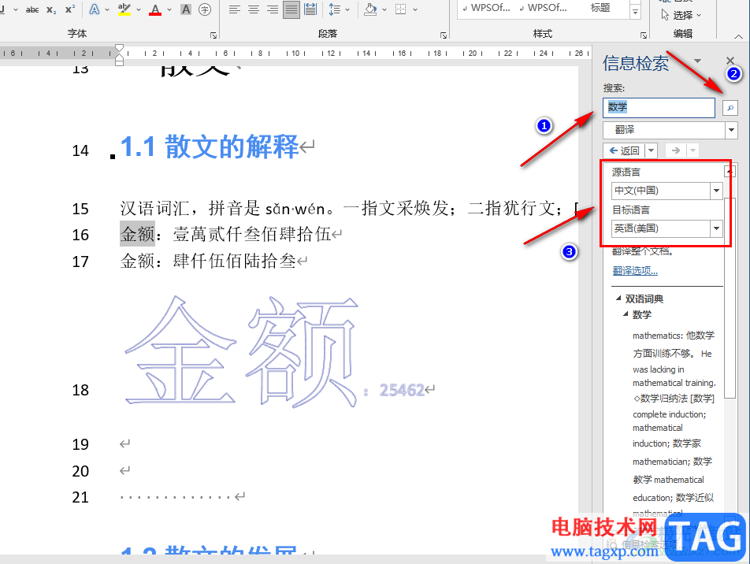Apply paragraph borders

[x=401, y=9]
